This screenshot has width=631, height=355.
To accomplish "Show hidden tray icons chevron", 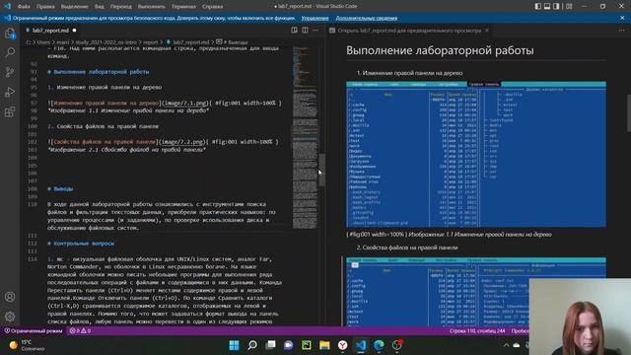I will [x=506, y=345].
